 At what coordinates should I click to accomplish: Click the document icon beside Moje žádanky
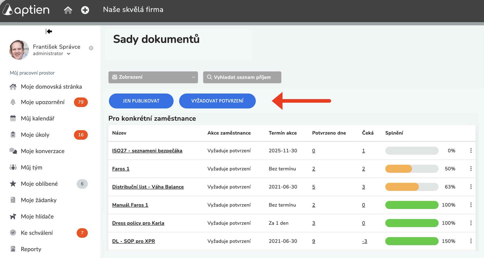[13, 200]
